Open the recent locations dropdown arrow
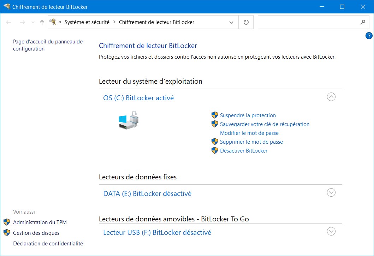 point(33,23)
